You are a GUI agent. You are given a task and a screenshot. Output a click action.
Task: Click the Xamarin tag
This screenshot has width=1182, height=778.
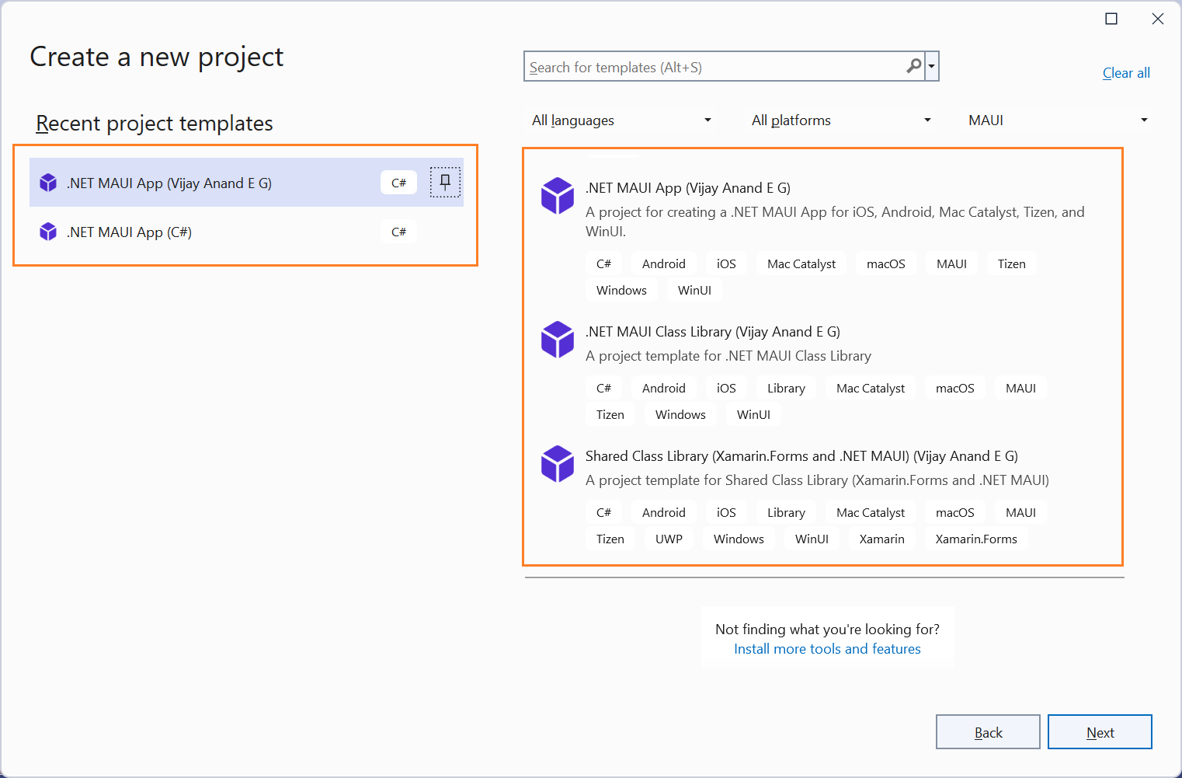click(x=881, y=539)
